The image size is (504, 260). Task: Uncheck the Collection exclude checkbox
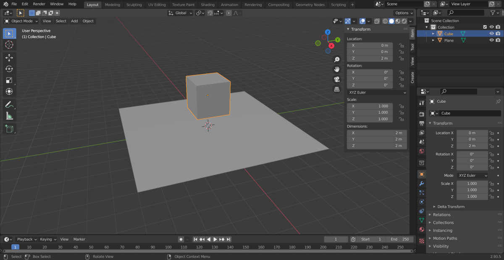tap(485, 27)
